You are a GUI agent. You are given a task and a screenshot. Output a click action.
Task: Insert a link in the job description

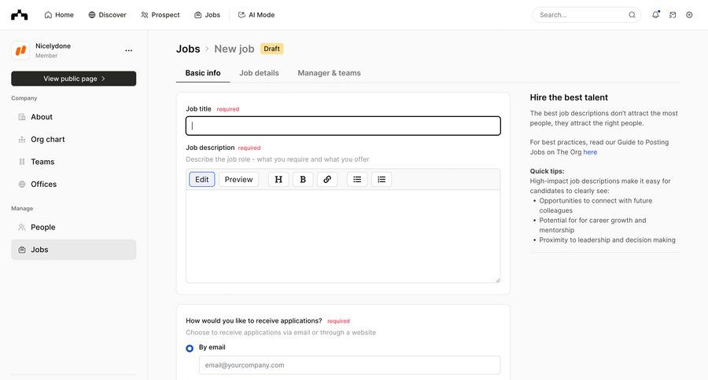click(x=327, y=180)
